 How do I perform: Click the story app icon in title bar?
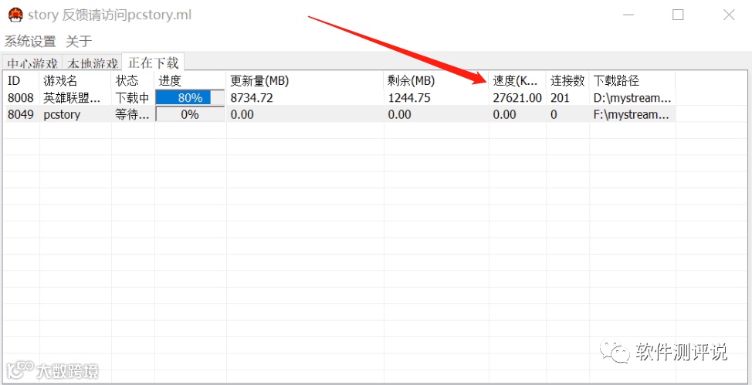[15, 15]
